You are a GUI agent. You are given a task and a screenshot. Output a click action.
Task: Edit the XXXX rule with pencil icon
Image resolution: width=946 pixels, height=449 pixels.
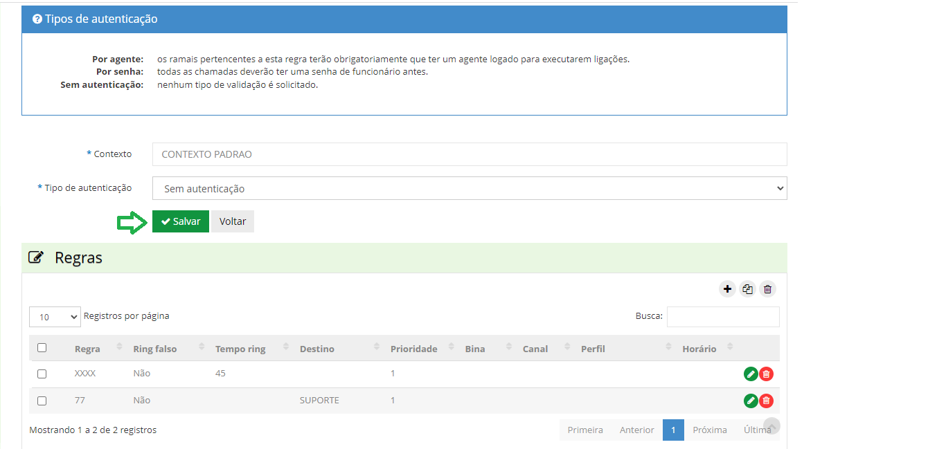click(751, 374)
